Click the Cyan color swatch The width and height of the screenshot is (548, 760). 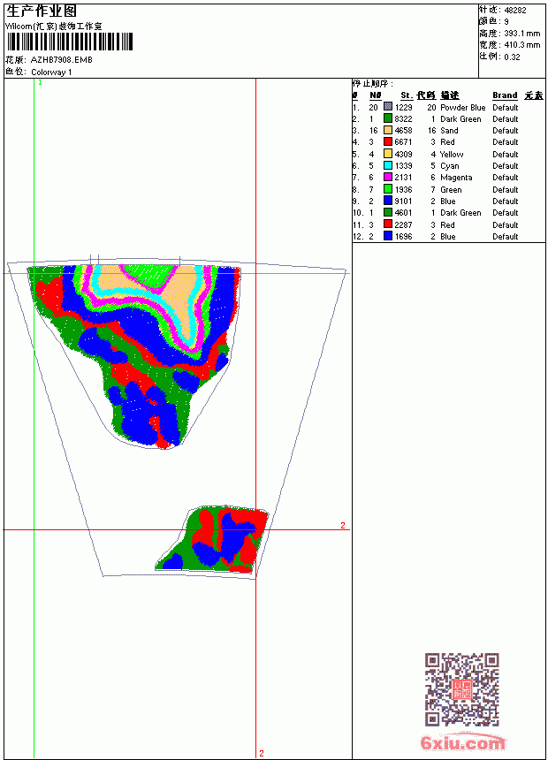(388, 165)
